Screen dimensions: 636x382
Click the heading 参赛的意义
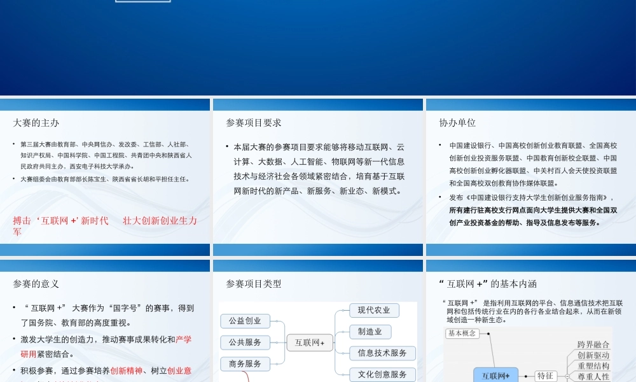coord(36,284)
